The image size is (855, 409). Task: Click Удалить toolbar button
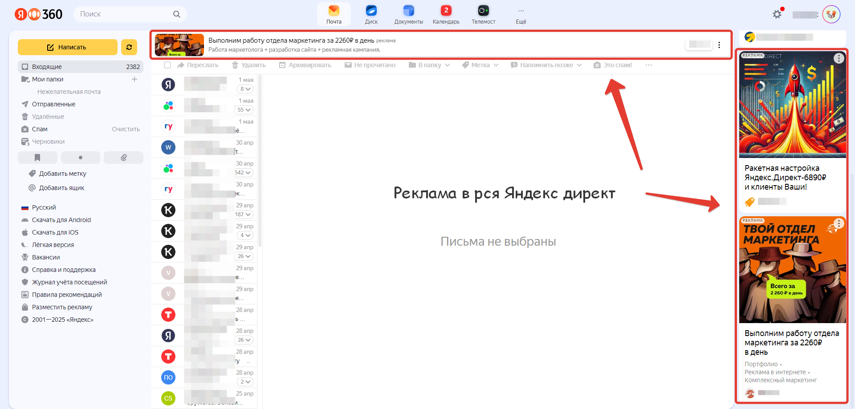click(248, 65)
